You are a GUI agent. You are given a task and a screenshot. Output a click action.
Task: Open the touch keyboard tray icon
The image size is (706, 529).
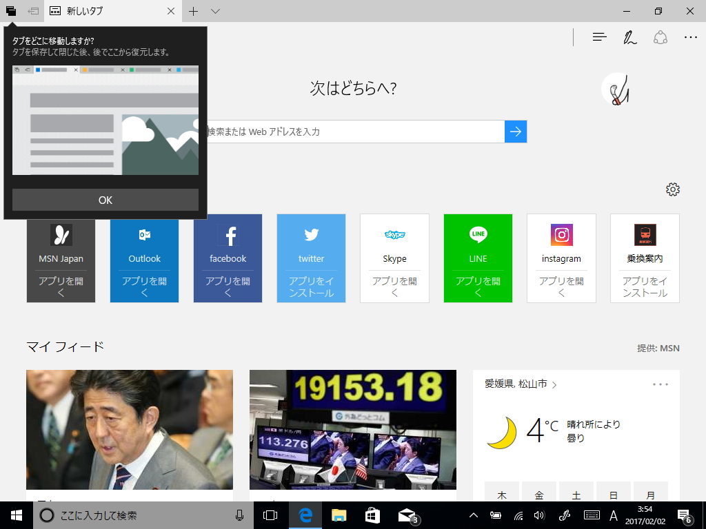pyautogui.click(x=592, y=515)
